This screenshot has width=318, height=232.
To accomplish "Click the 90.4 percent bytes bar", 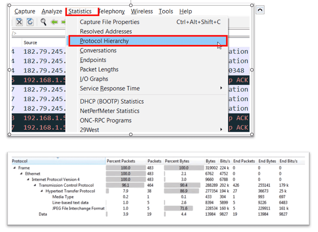I will tap(182, 185).
